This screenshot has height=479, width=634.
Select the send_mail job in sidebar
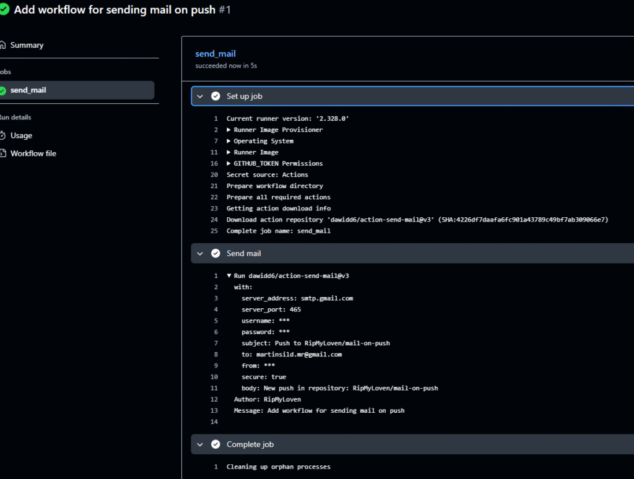[28, 90]
